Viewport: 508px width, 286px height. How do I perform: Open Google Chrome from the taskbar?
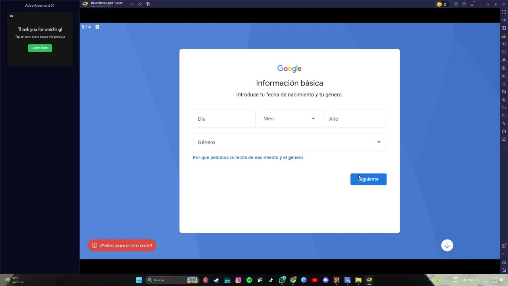coord(293,280)
